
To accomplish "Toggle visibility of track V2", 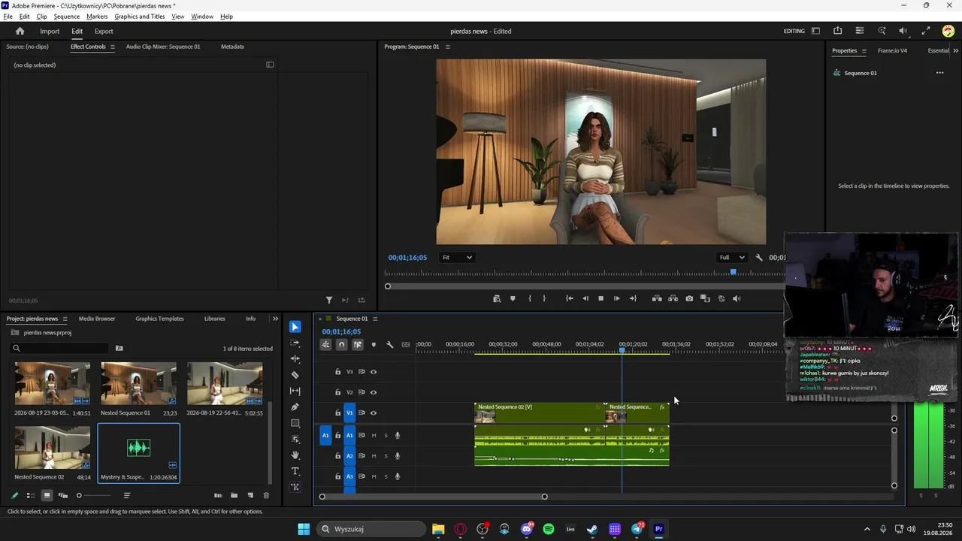I will [x=374, y=392].
